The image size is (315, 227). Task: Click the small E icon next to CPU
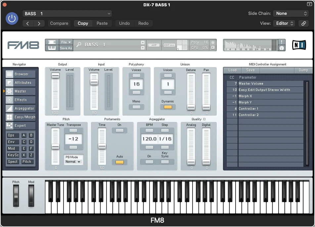213,48
